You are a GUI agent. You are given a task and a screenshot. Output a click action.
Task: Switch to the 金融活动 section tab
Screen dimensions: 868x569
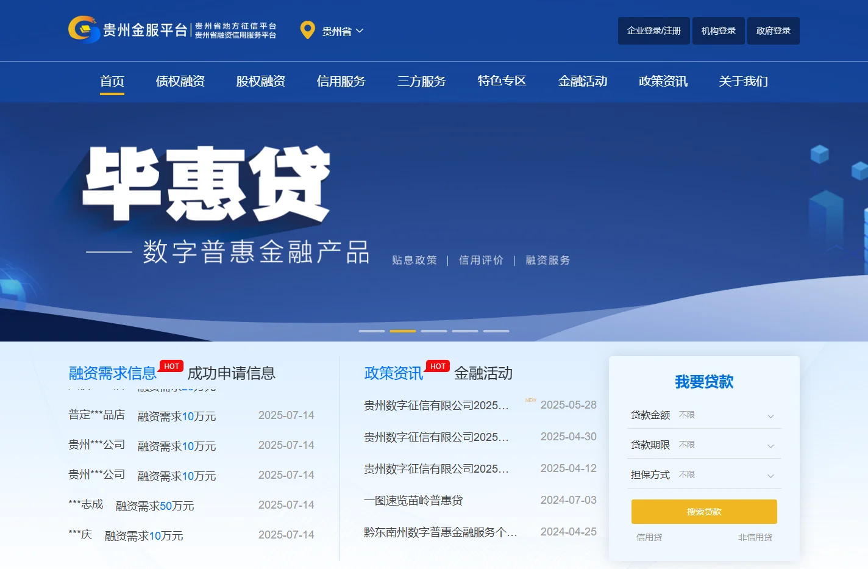point(483,373)
